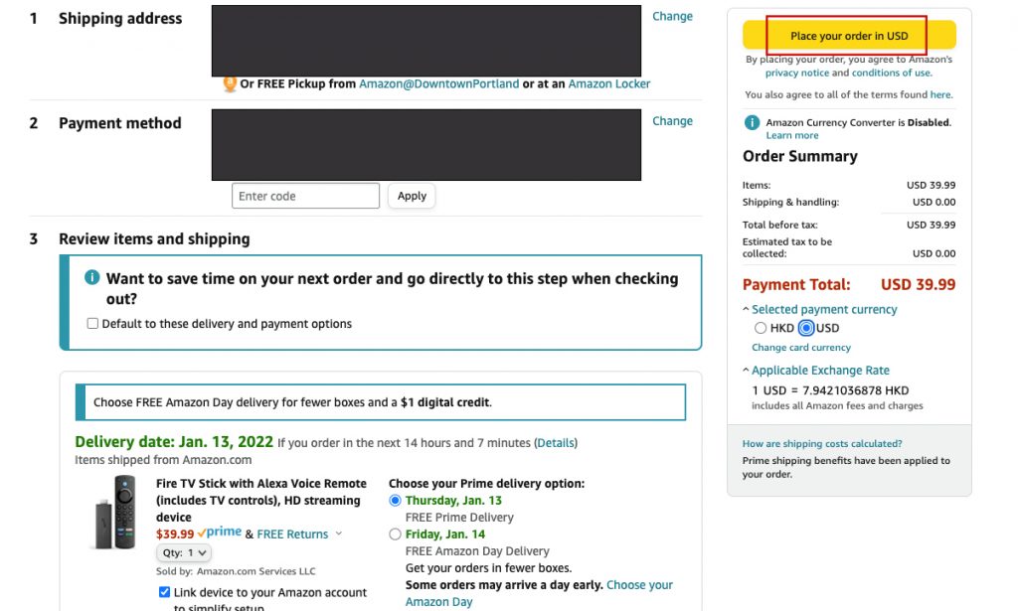
Task: Click 'Items shipped from Amazon.com' text
Action: click(x=163, y=460)
